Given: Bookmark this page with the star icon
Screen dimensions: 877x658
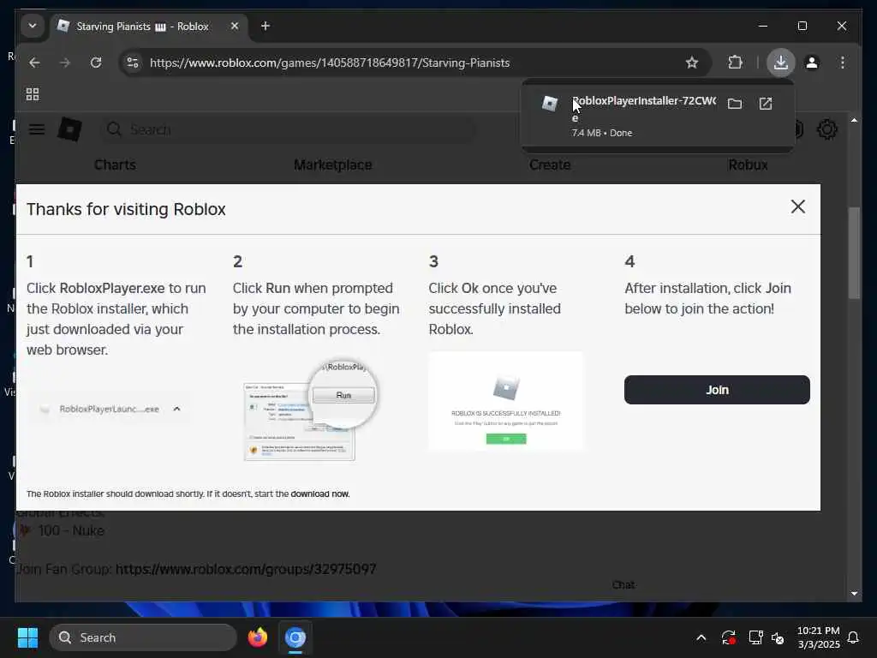Looking at the screenshot, I should coord(692,63).
